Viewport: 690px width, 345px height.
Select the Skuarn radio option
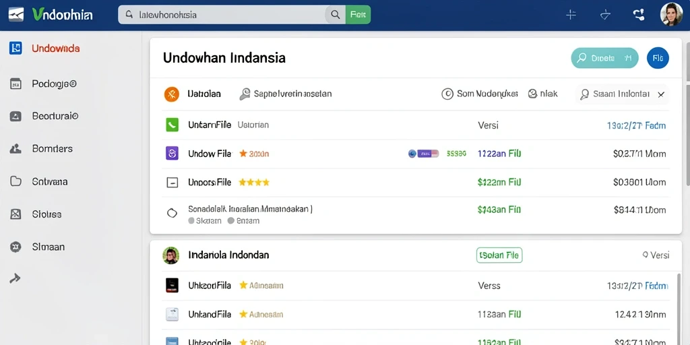[x=205, y=221]
